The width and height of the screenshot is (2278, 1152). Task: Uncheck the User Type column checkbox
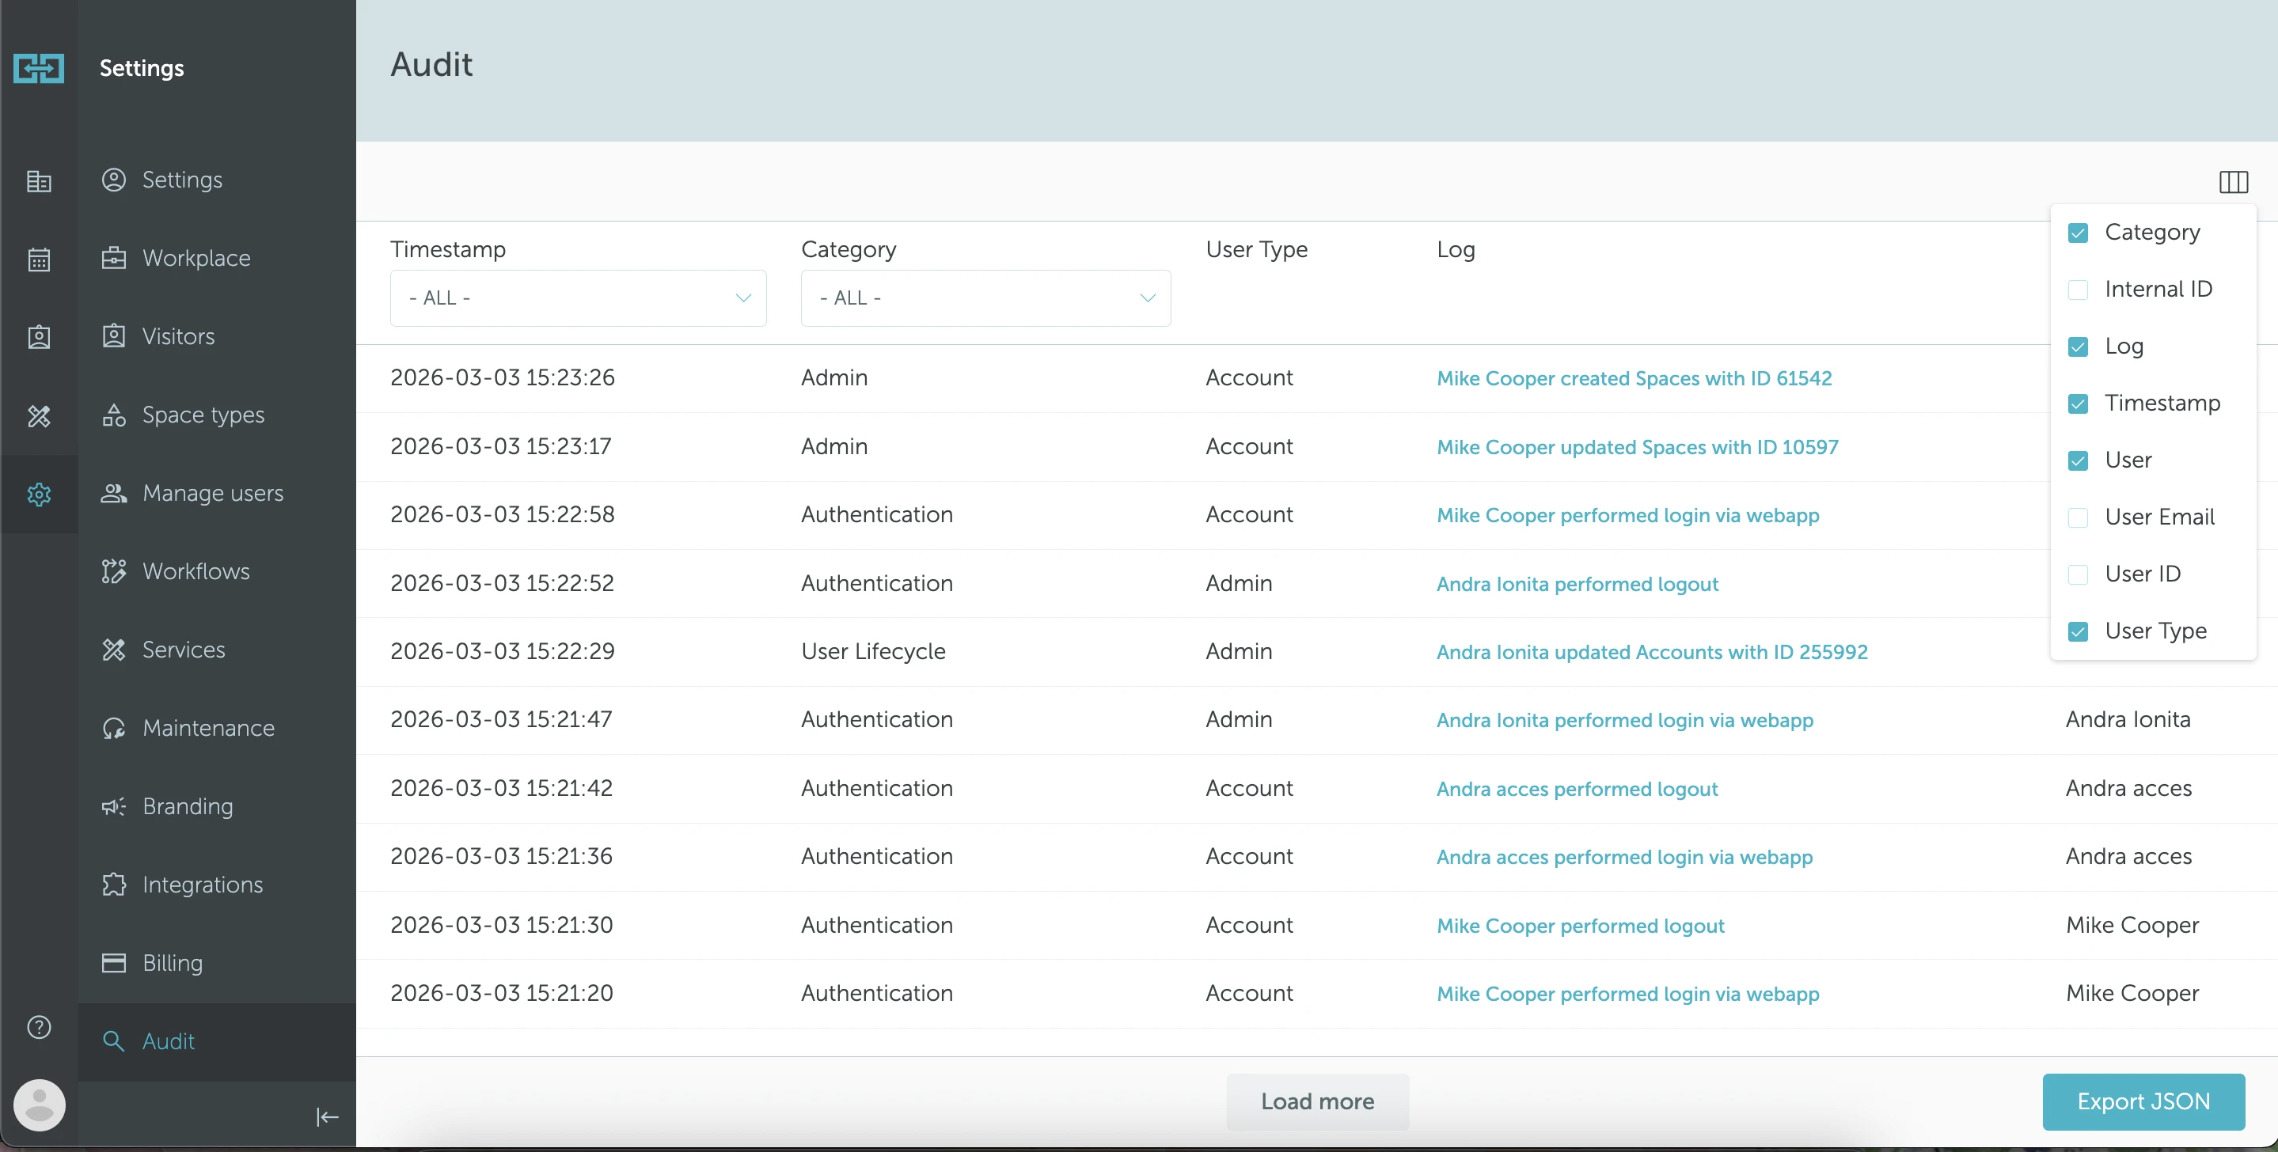(x=2079, y=631)
